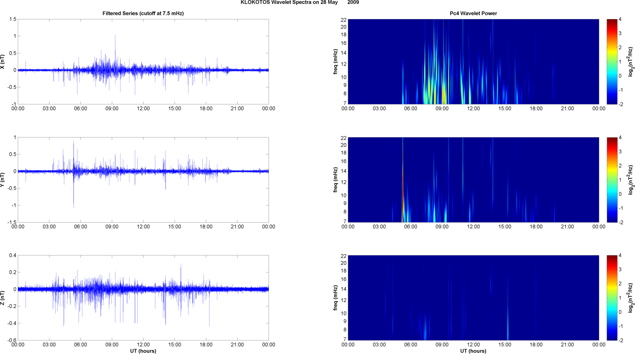This screenshot has width=635, height=354.
Task: Click the "18:00" tick below the bottom spectrogram
Action: click(x=536, y=344)
